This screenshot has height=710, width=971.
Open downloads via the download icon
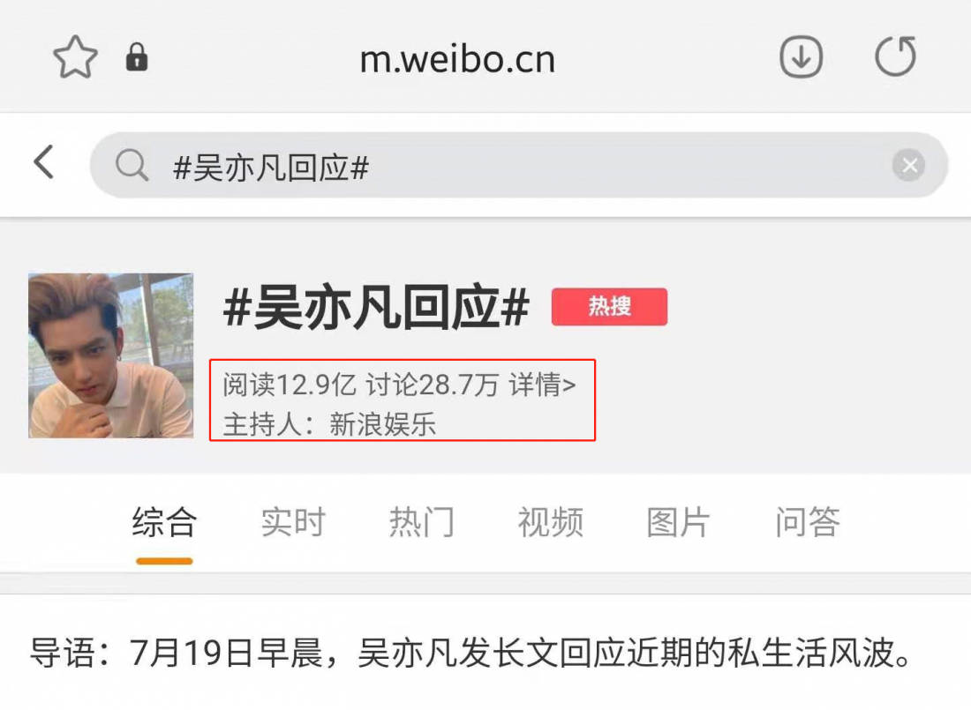[x=801, y=57]
